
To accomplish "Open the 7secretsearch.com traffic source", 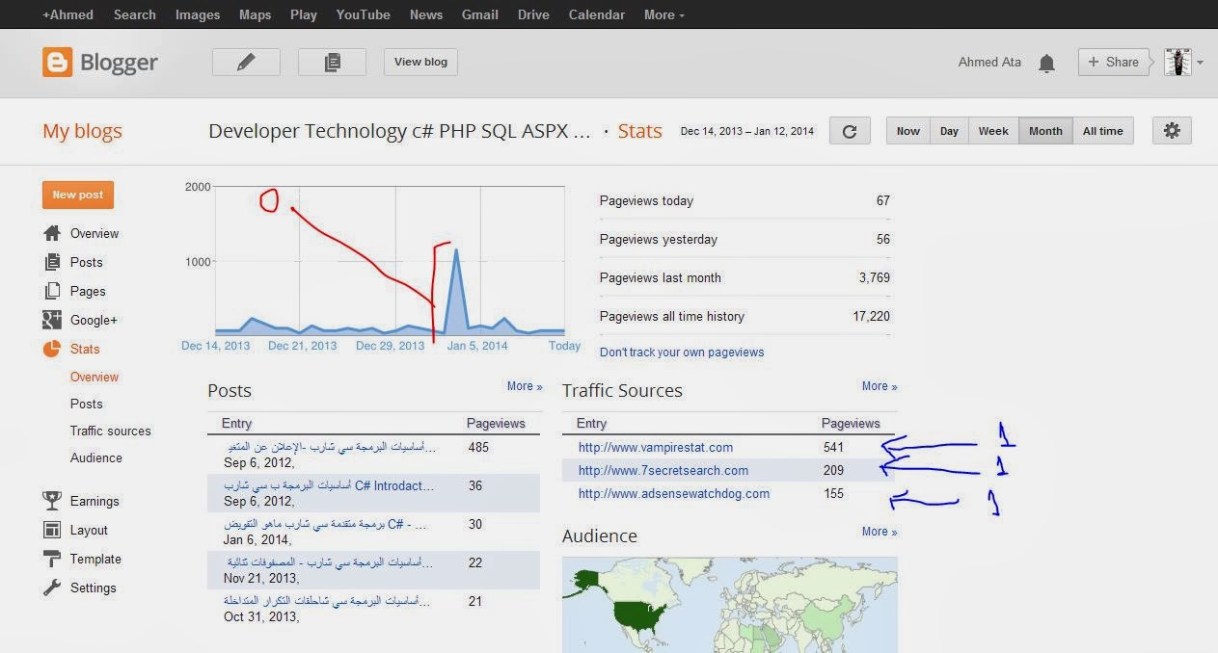I will 663,471.
